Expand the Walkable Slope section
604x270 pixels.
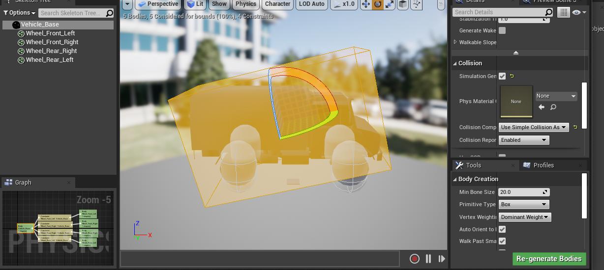pos(455,42)
